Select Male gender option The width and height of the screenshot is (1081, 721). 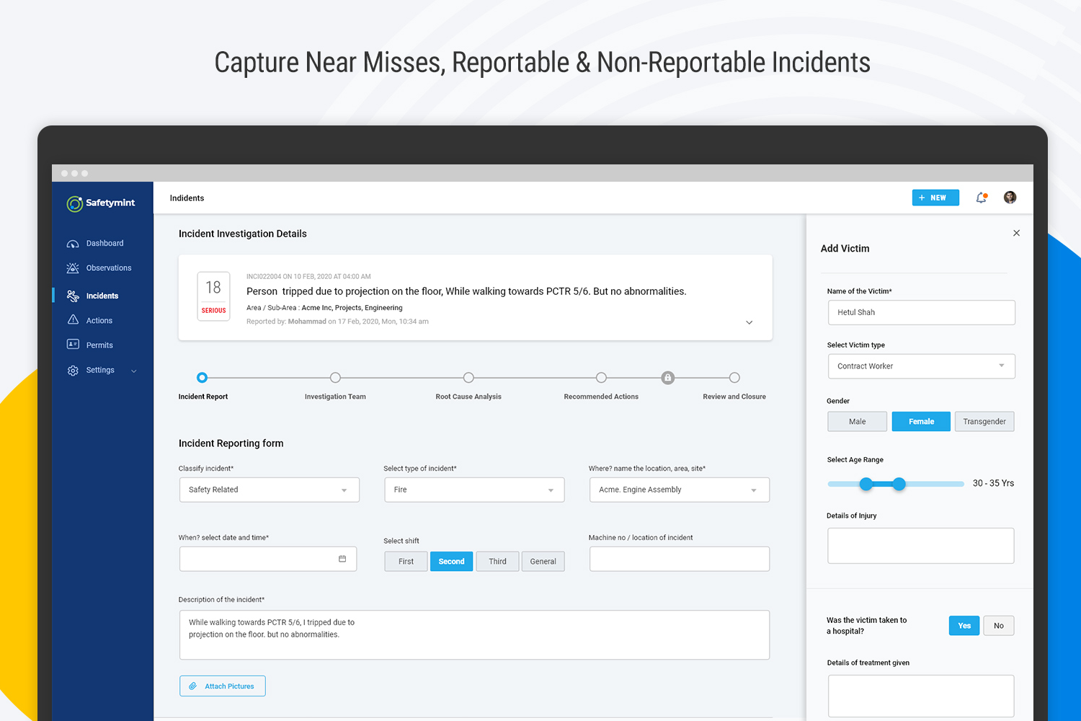(x=857, y=422)
